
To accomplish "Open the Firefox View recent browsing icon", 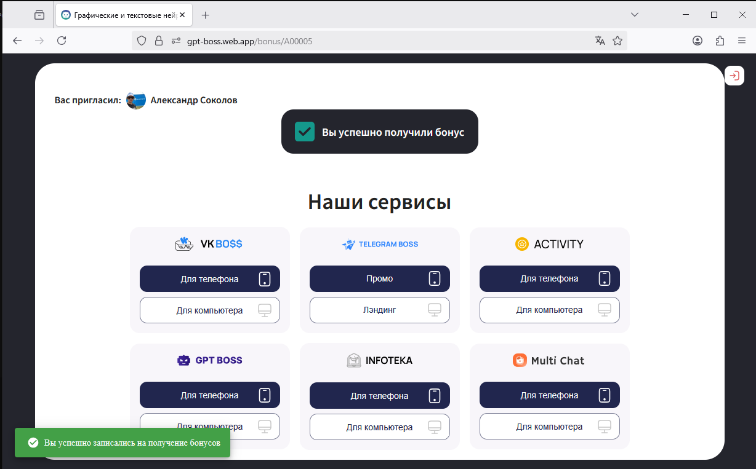I will point(39,15).
